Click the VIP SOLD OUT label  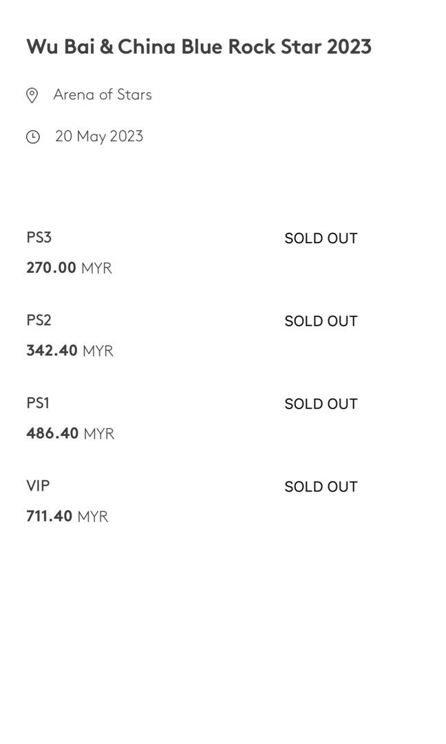point(321,487)
